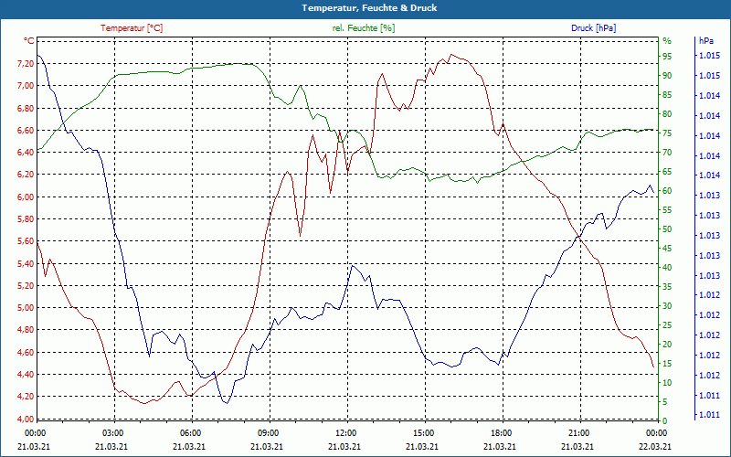Click the 6,40 temperature axis tick
The image size is (731, 457).
[26, 152]
